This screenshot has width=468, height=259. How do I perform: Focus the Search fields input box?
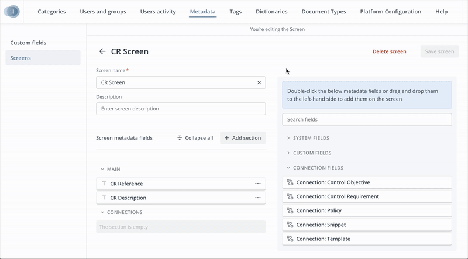[x=367, y=119]
